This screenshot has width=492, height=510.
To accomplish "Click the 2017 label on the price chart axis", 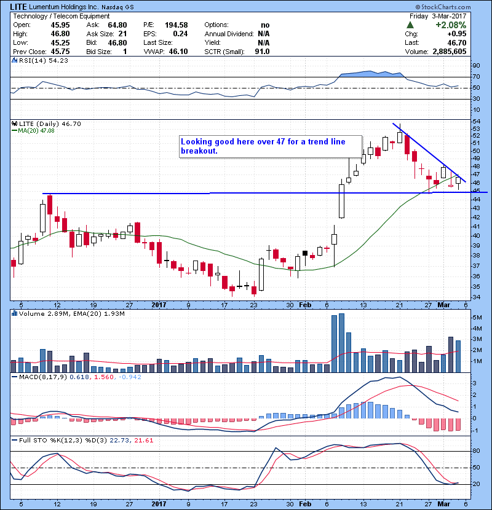I will pos(159,305).
